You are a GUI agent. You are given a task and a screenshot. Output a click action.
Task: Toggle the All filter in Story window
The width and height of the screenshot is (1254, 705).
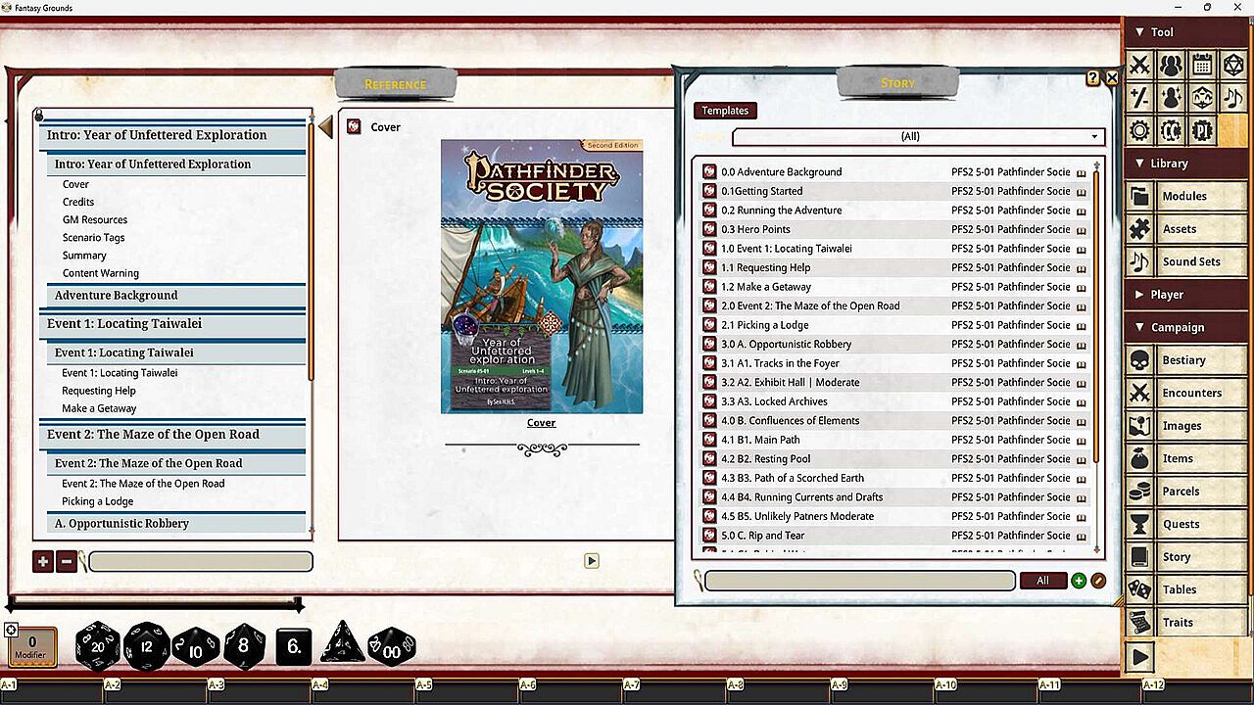pos(1042,581)
